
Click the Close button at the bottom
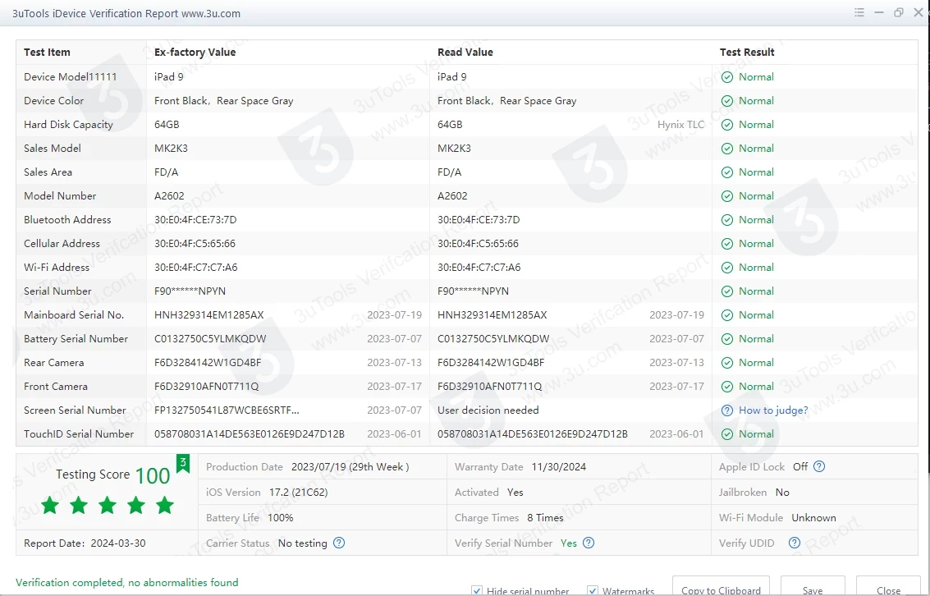pyautogui.click(x=888, y=586)
